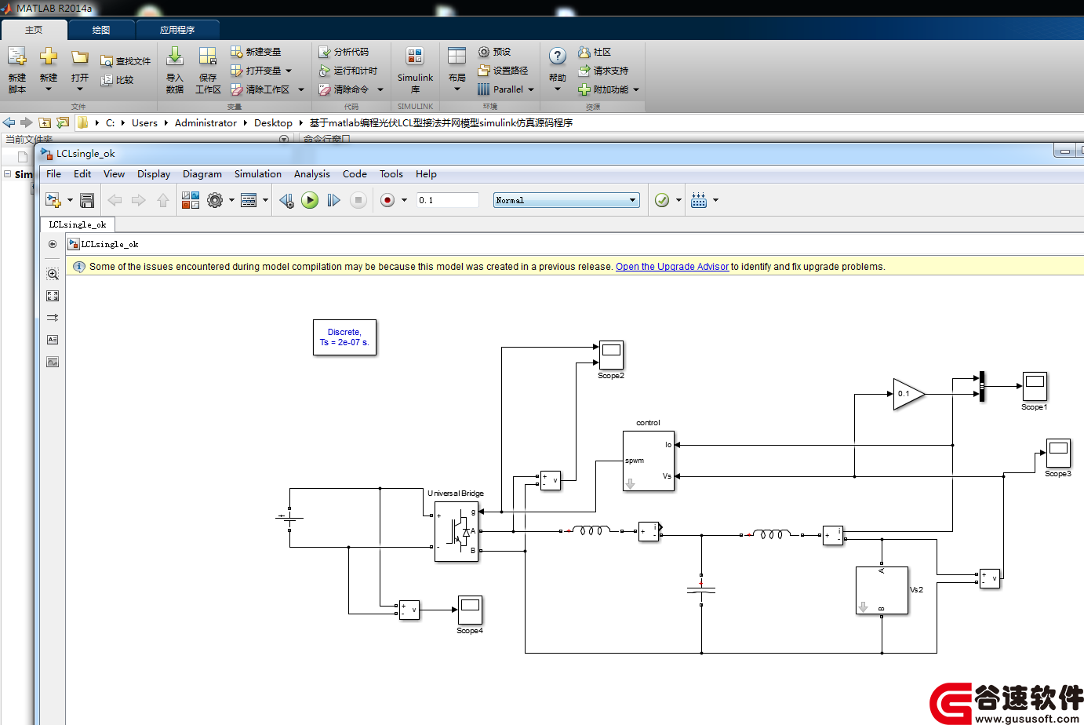Image resolution: width=1084 pixels, height=725 pixels.
Task: Click 新建变量 (New Variable)
Action: coord(256,52)
